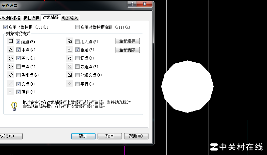Screen dimensions: 267x155
Task: Click the quadrant diamond snap marker icon
Action: [11, 75]
